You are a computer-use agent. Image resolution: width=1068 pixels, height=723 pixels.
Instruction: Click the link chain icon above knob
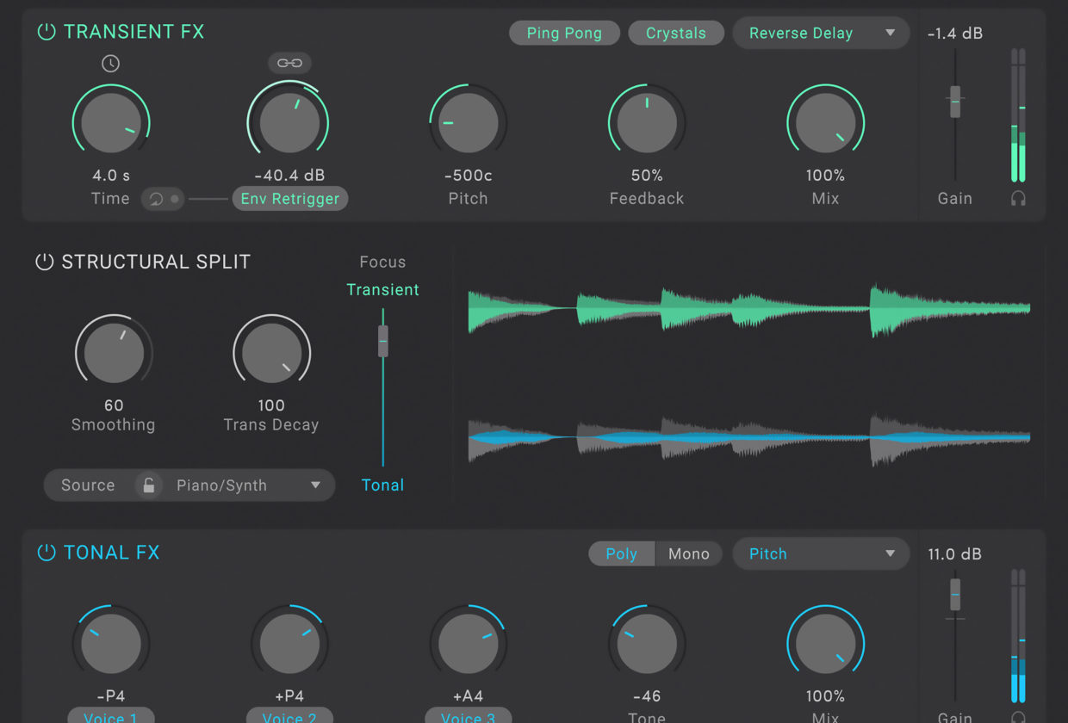[289, 63]
